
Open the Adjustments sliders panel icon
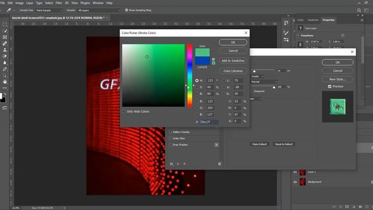click(x=286, y=40)
